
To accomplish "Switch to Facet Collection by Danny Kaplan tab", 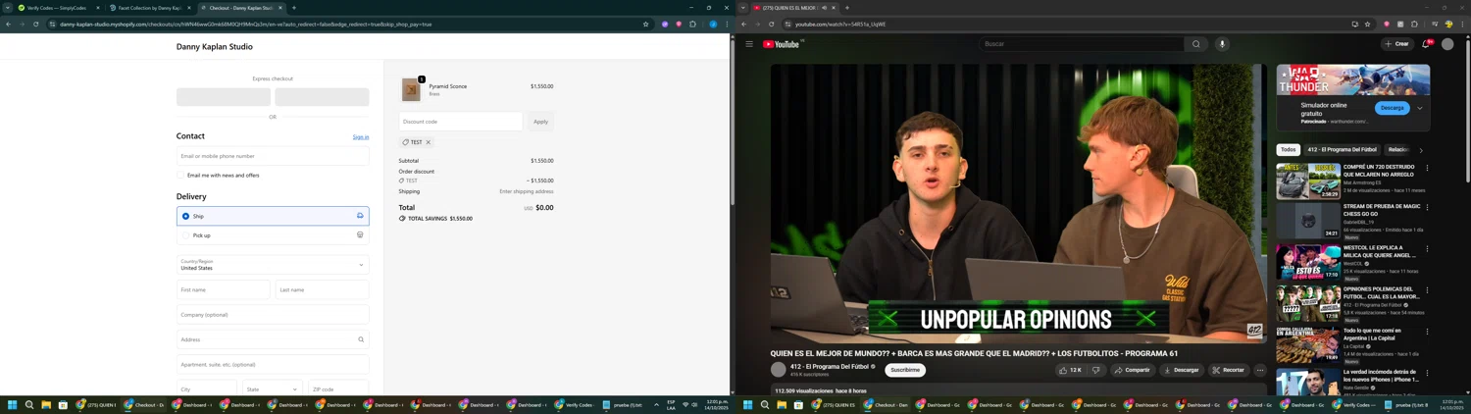I will click(148, 8).
